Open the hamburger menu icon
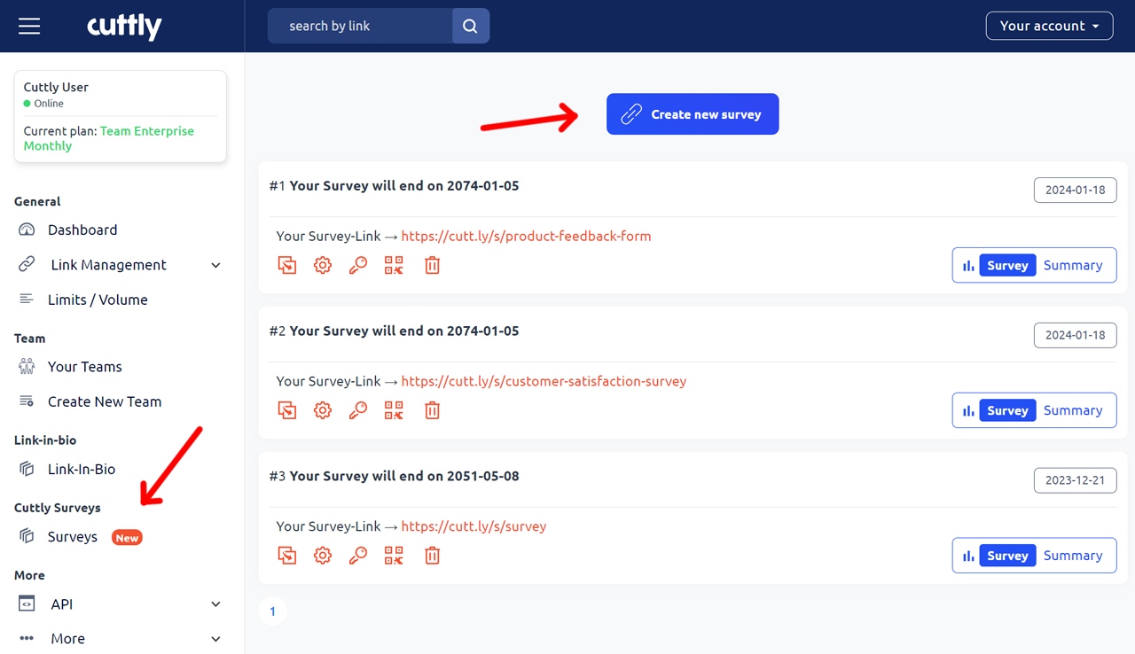 point(29,26)
